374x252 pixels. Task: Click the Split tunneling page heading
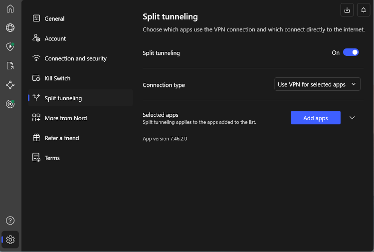click(170, 16)
